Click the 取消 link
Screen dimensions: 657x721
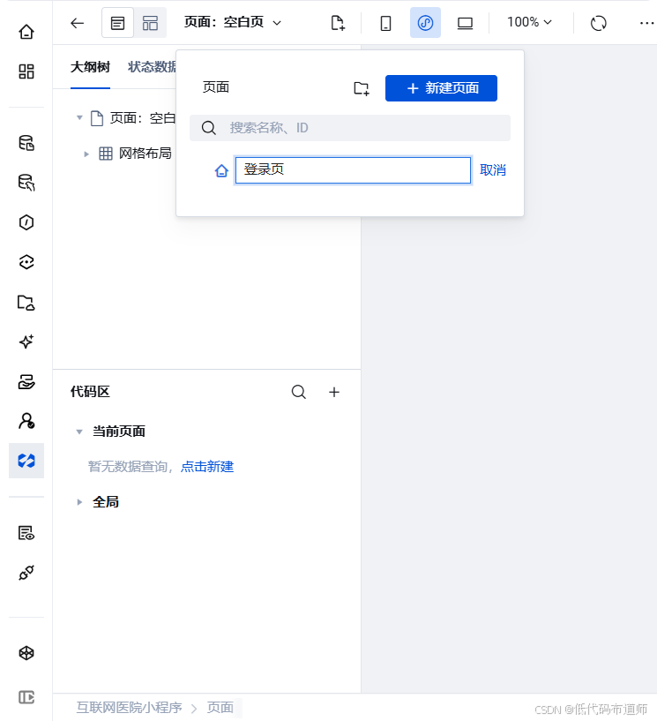(492, 170)
